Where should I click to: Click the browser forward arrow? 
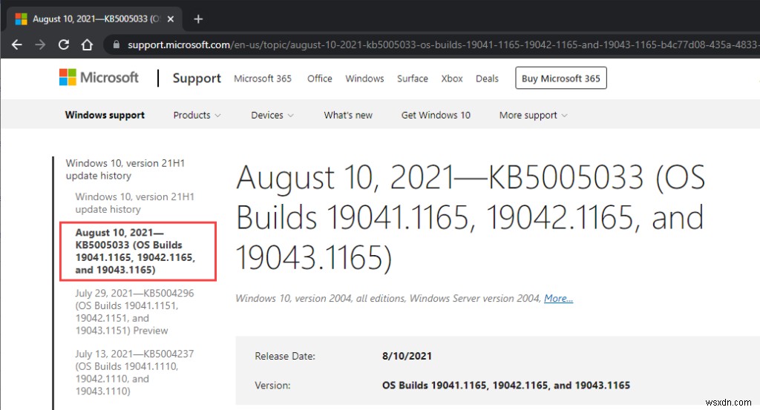40,45
